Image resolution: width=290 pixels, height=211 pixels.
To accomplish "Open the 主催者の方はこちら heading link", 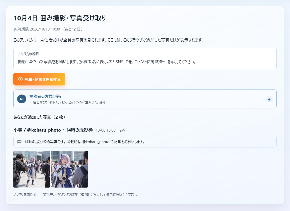I will [x=45, y=96].
